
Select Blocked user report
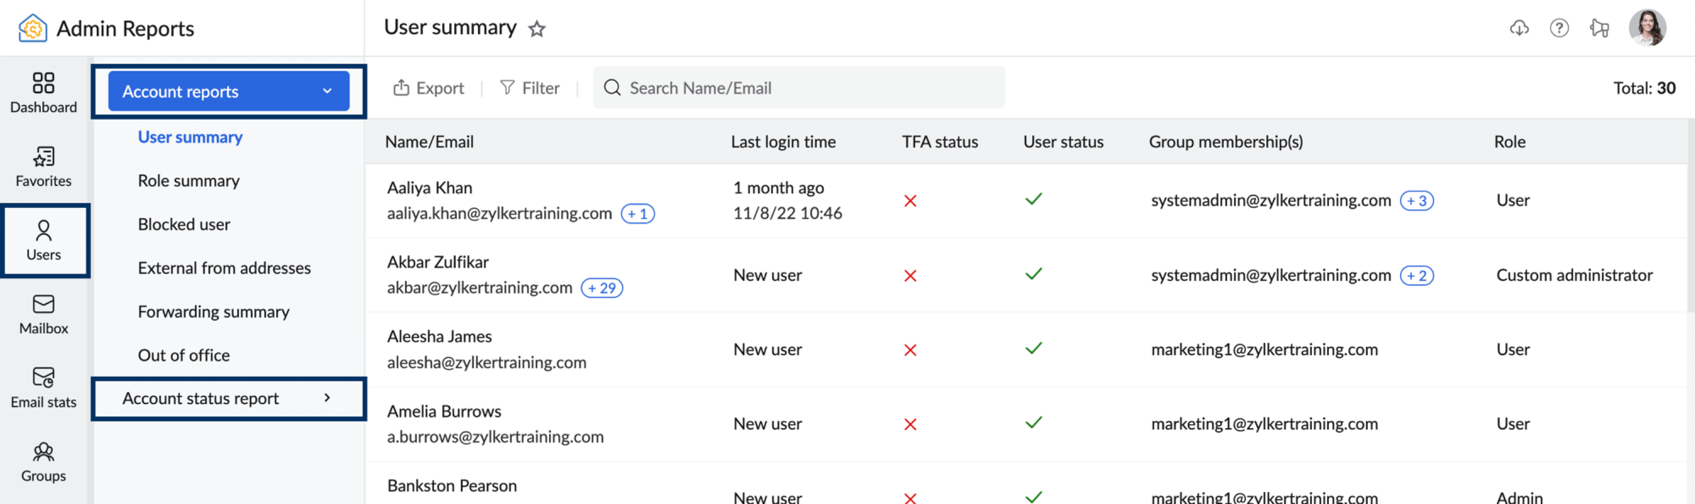[184, 224]
